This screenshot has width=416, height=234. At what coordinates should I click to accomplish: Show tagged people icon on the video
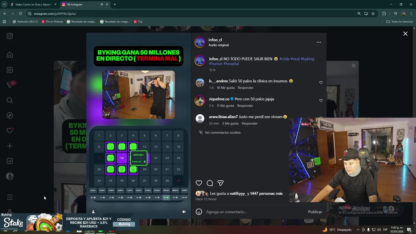click(93, 212)
